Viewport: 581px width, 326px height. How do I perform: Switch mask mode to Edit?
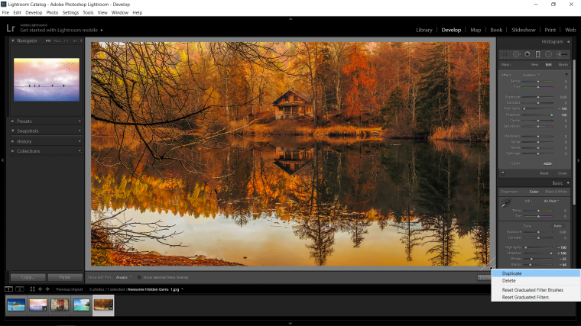(x=548, y=65)
